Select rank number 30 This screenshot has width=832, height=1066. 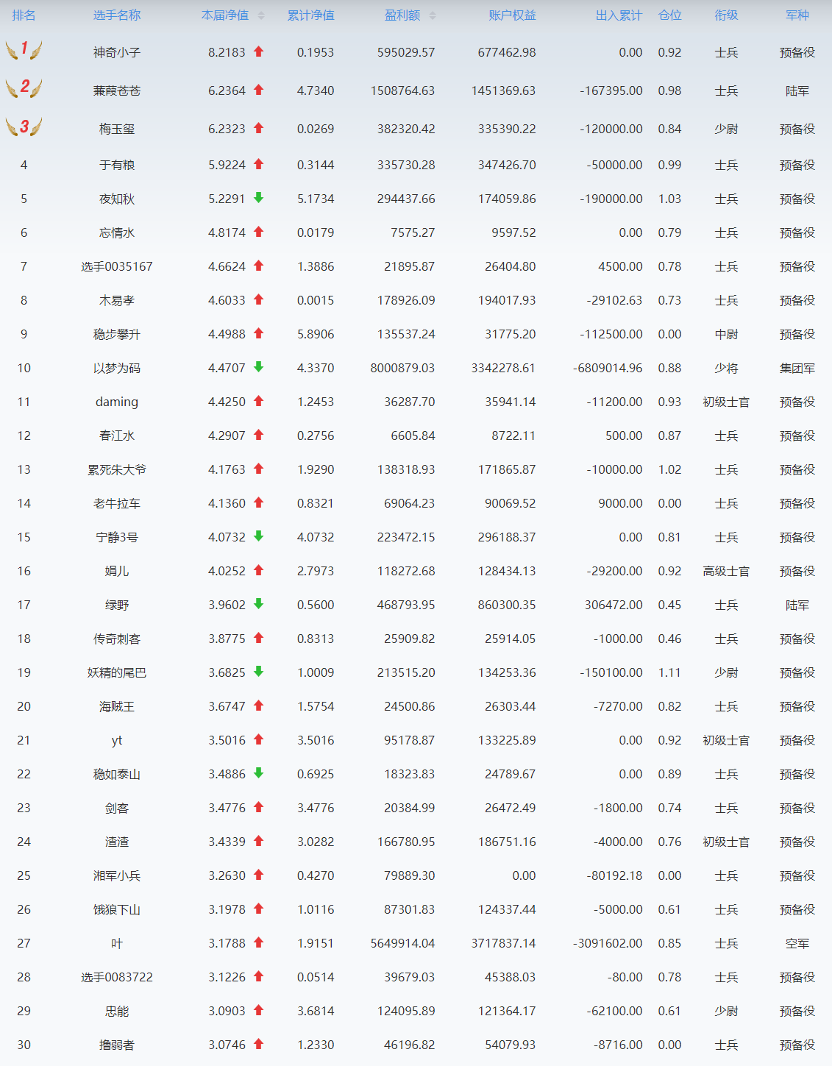pos(24,1045)
